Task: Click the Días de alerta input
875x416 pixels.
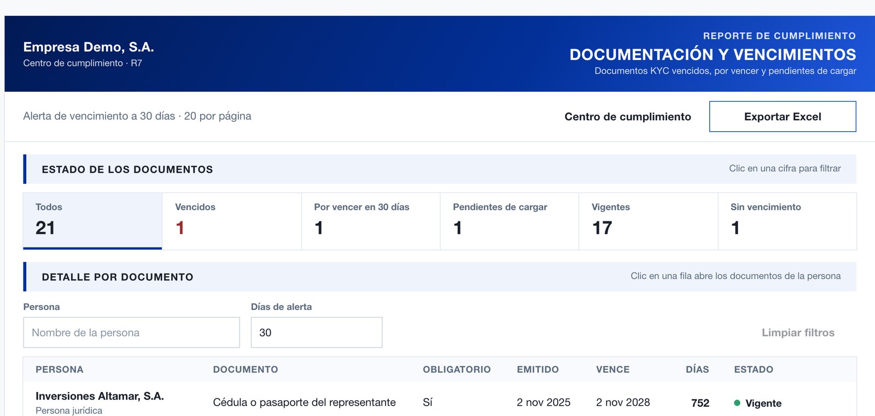Action: click(317, 332)
